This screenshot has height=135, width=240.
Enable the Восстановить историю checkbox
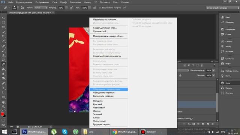point(100,7)
